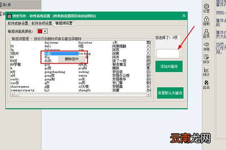Choose 删除选中 from the context menu
This screenshot has height=150, width=226.
[72, 59]
